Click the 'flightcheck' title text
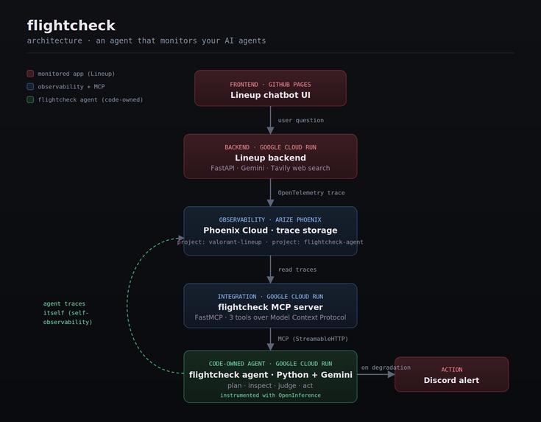Viewport: 541px width, 422px height. coord(71,26)
